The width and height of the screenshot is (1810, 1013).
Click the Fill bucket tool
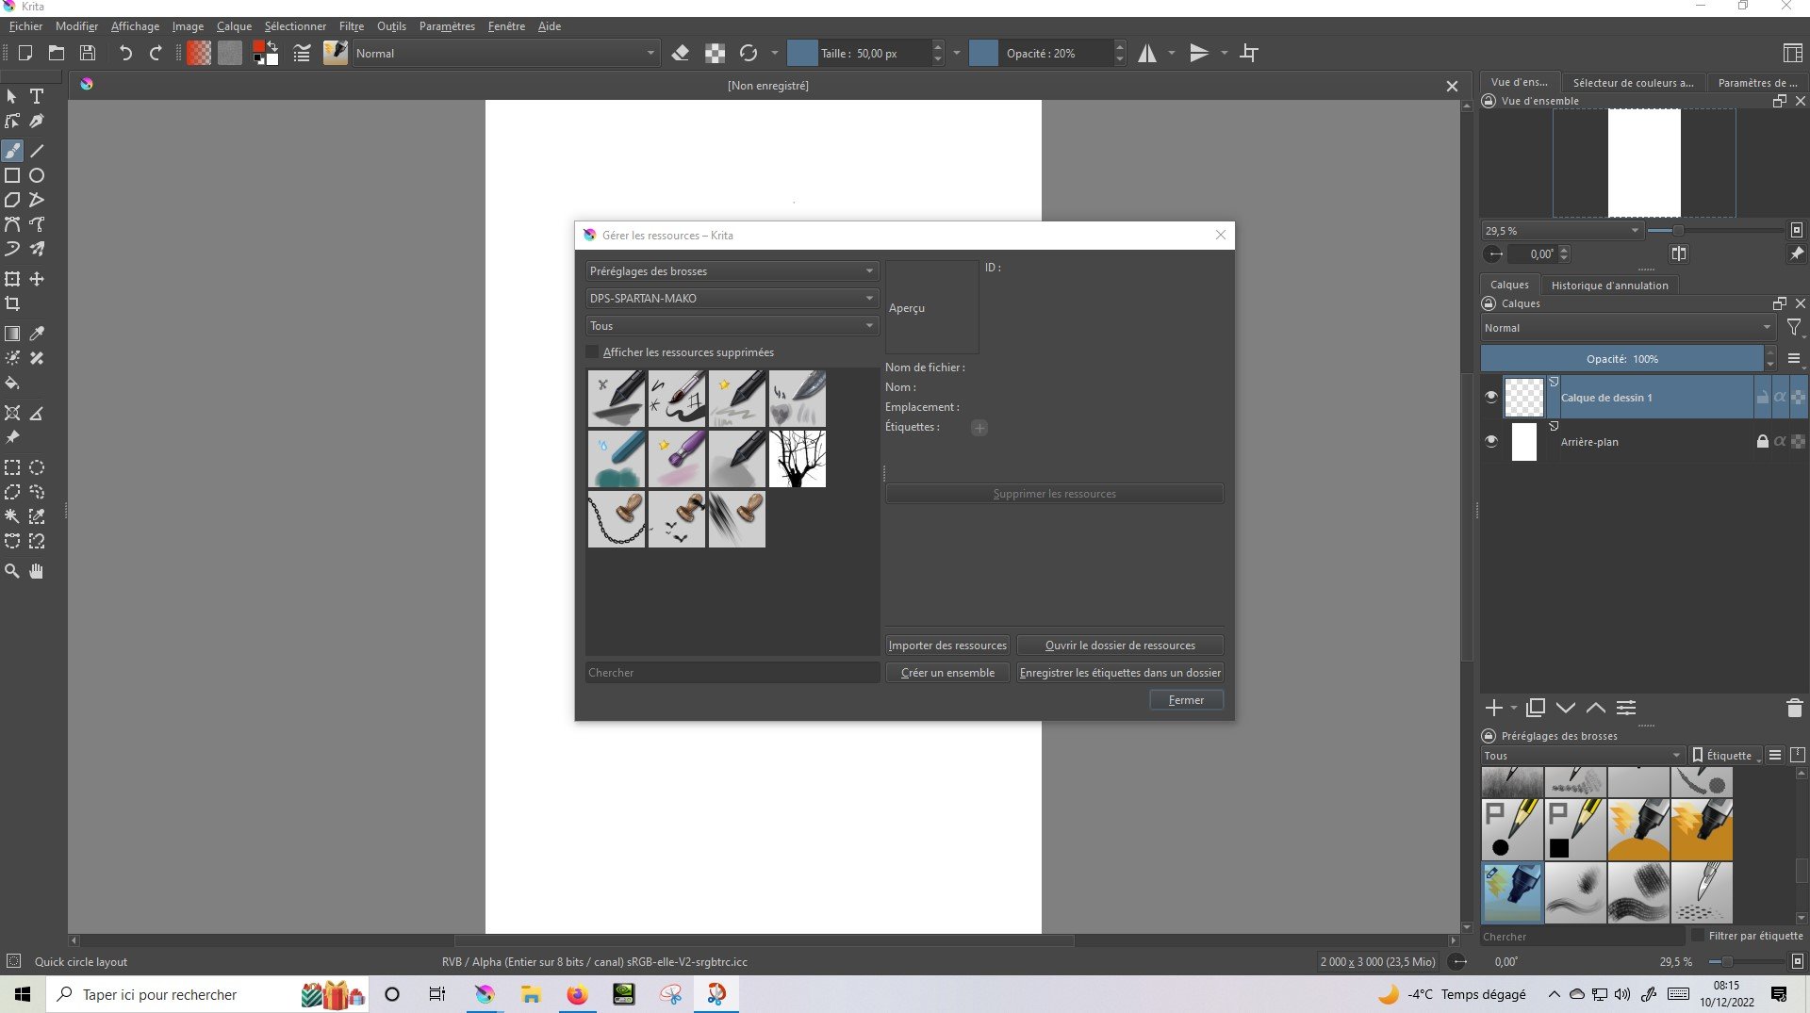[x=12, y=384]
